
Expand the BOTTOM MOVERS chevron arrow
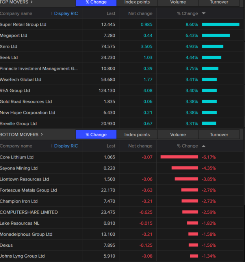coord(42,134)
